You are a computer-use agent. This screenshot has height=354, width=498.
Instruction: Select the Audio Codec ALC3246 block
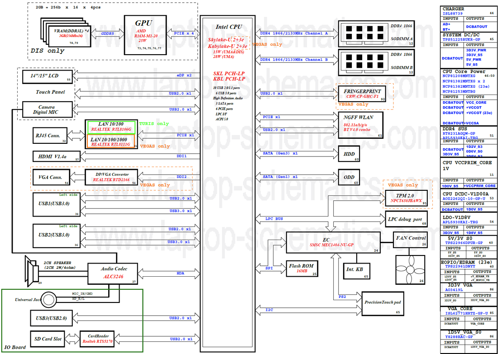click(112, 273)
